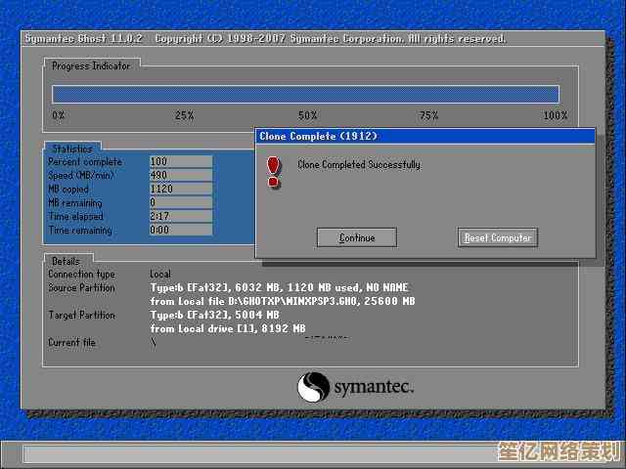
Task: Click the MB copied value 1120
Action: click(x=180, y=189)
